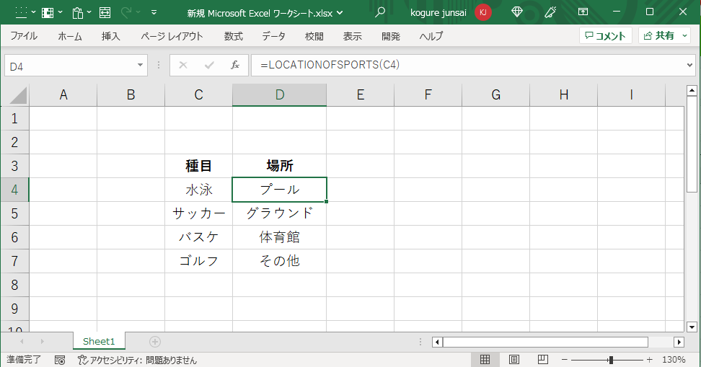Open the borders dropdown arrow in title bar
Viewport: 701px width, 367px height.
33,12
